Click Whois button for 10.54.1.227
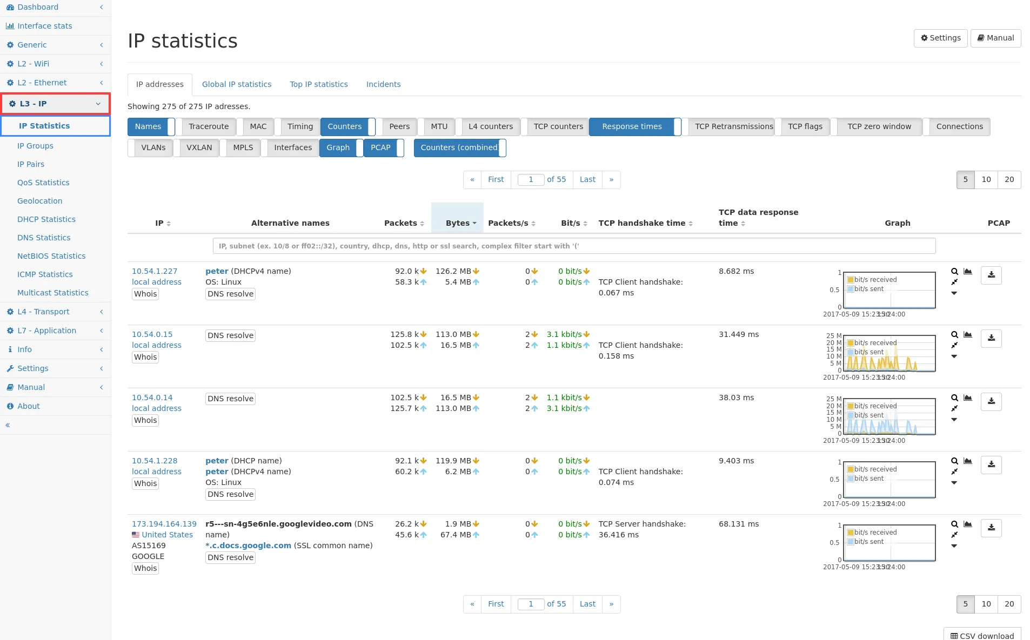Image resolution: width=1030 pixels, height=640 pixels. tap(145, 294)
